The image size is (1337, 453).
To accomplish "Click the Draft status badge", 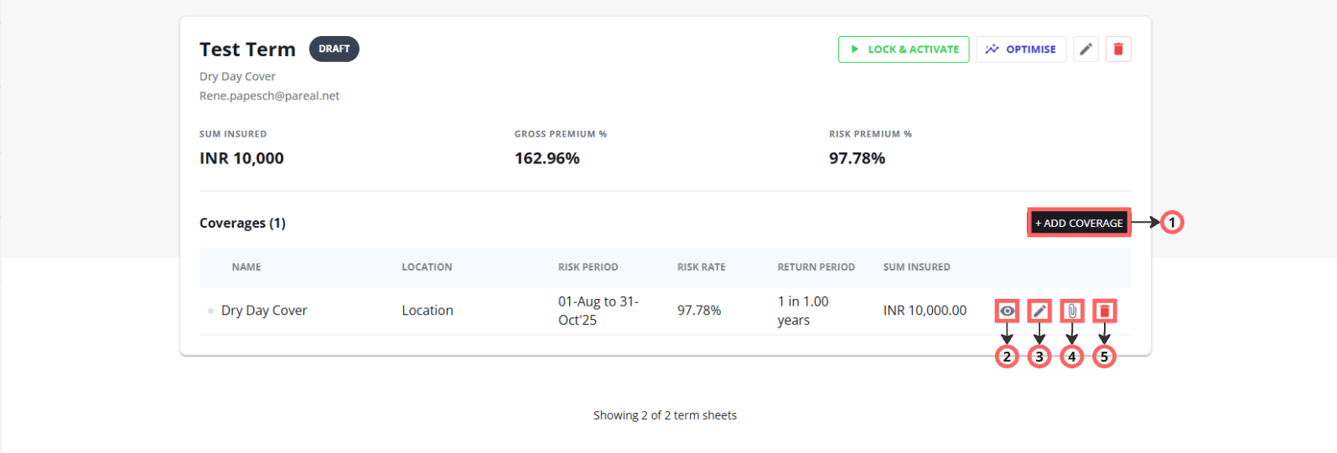I will [x=334, y=49].
